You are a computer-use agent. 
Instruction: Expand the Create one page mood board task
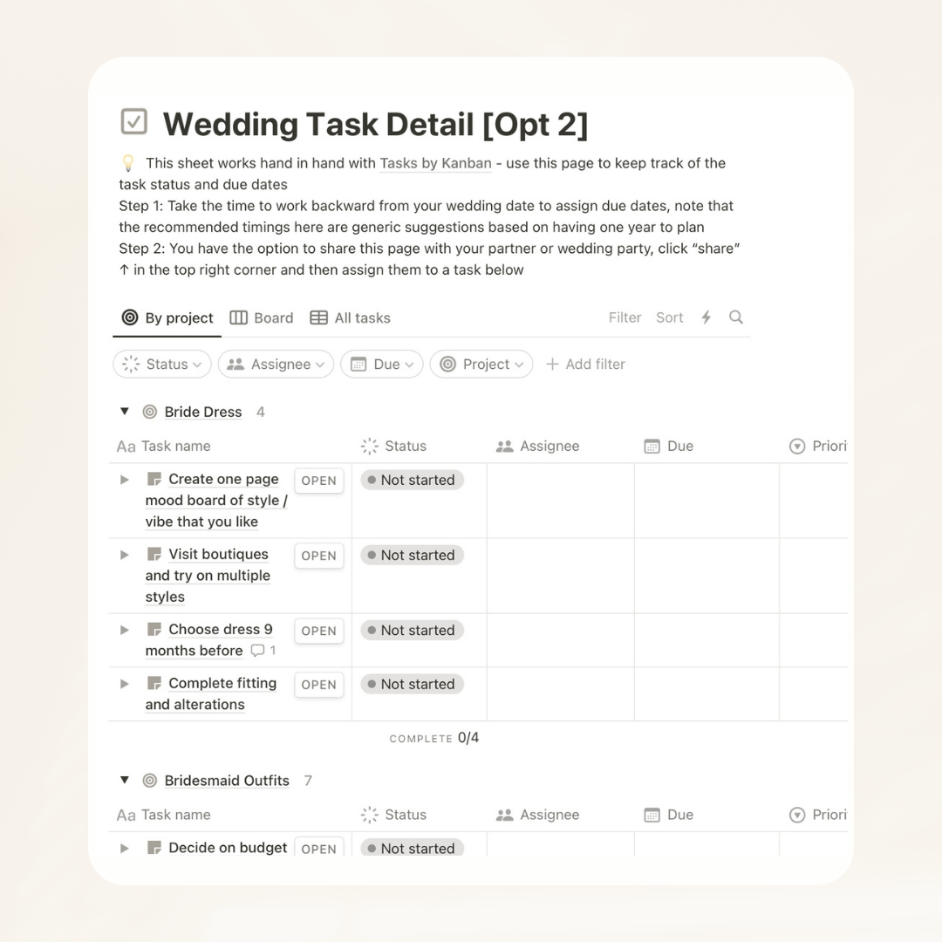point(125,480)
